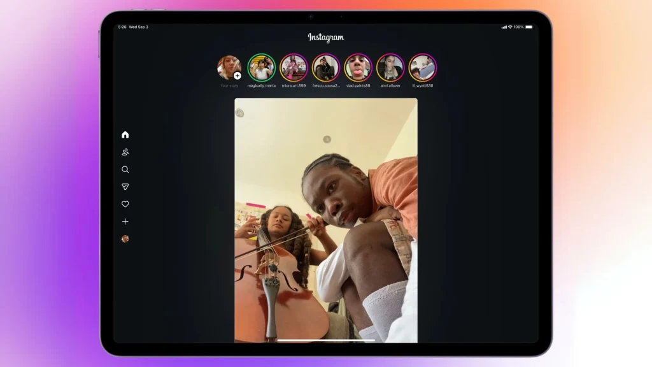Open the Following people icon in sidebar

pyautogui.click(x=125, y=152)
